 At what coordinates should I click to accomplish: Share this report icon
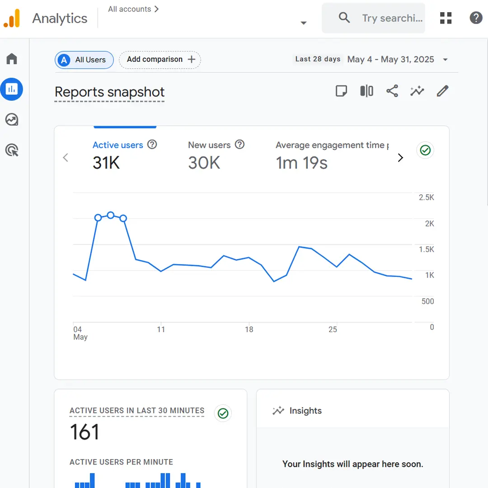(392, 91)
